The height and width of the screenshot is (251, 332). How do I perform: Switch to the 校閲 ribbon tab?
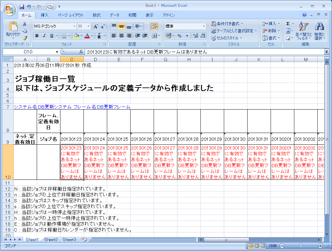pos(132,15)
